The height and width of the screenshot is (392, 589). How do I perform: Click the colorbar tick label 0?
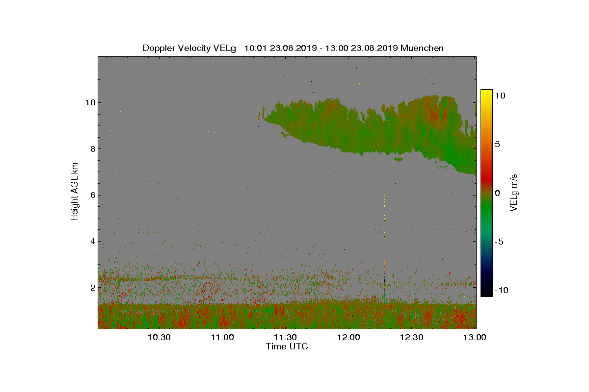click(x=497, y=193)
